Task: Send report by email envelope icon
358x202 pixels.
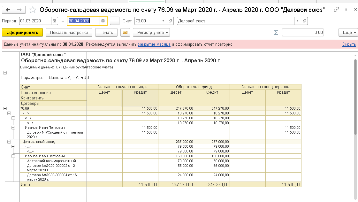Action: coord(125,32)
